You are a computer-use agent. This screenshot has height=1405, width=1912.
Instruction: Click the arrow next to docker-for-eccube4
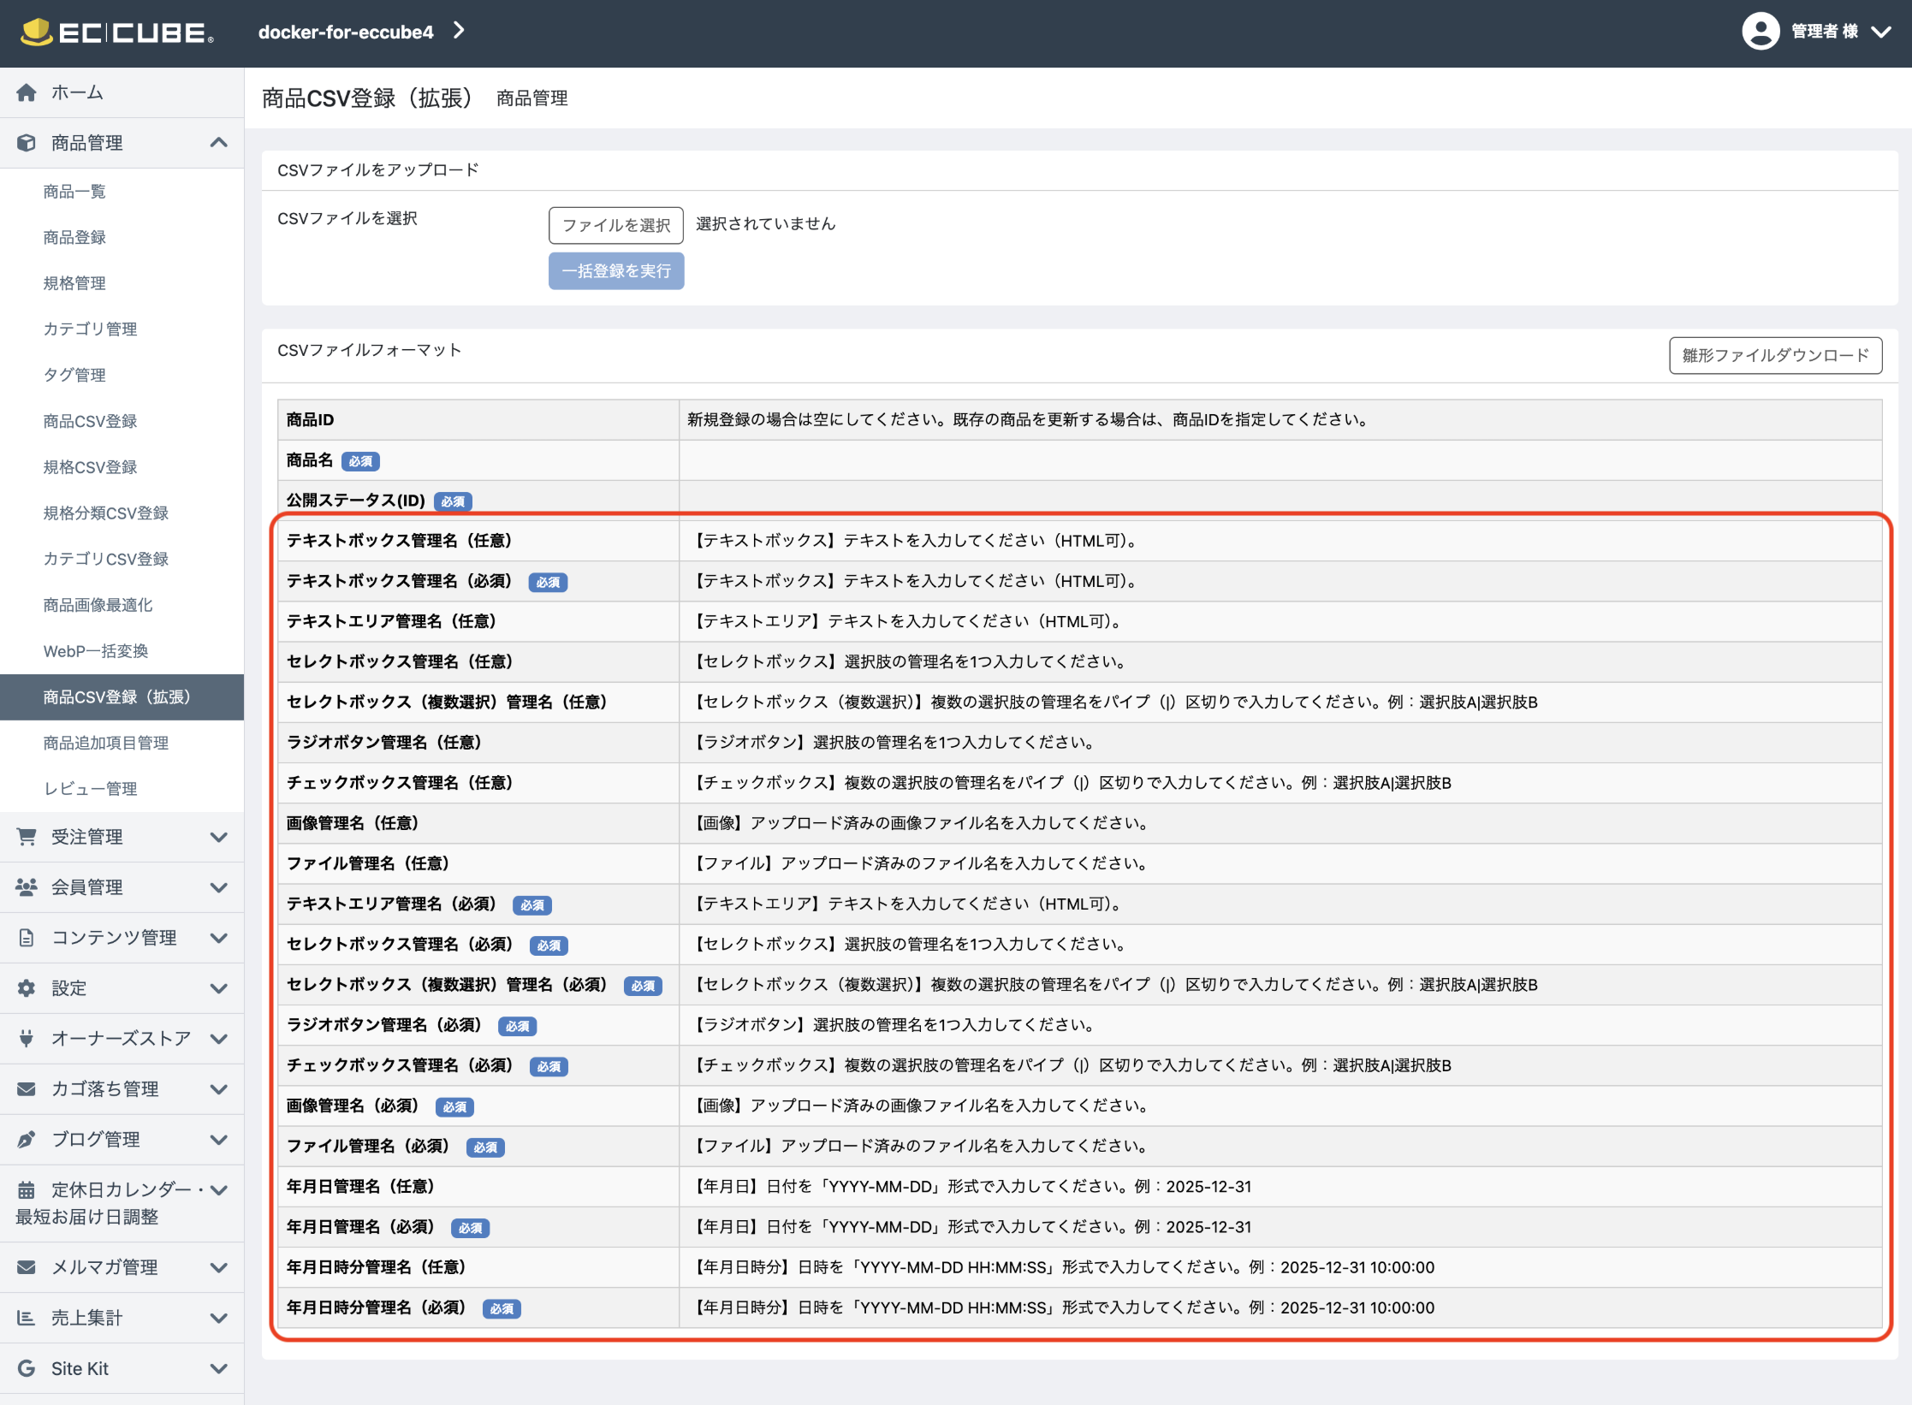coord(460,31)
